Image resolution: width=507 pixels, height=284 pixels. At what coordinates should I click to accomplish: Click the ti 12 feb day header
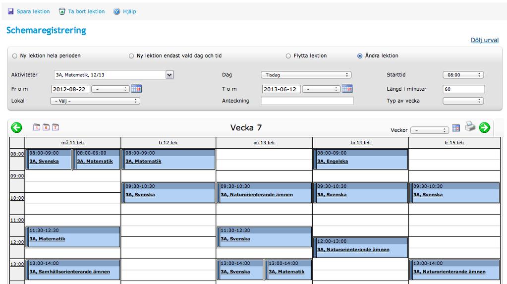coord(168,143)
